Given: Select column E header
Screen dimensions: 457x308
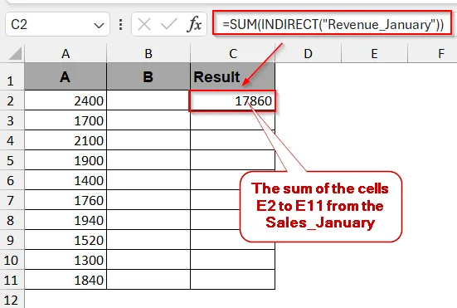Looking at the screenshot, I should click(374, 53).
